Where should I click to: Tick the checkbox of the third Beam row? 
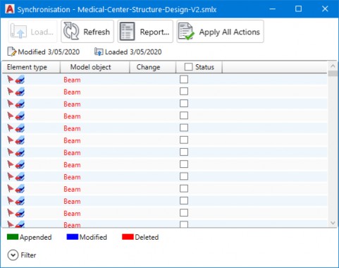(x=184, y=104)
